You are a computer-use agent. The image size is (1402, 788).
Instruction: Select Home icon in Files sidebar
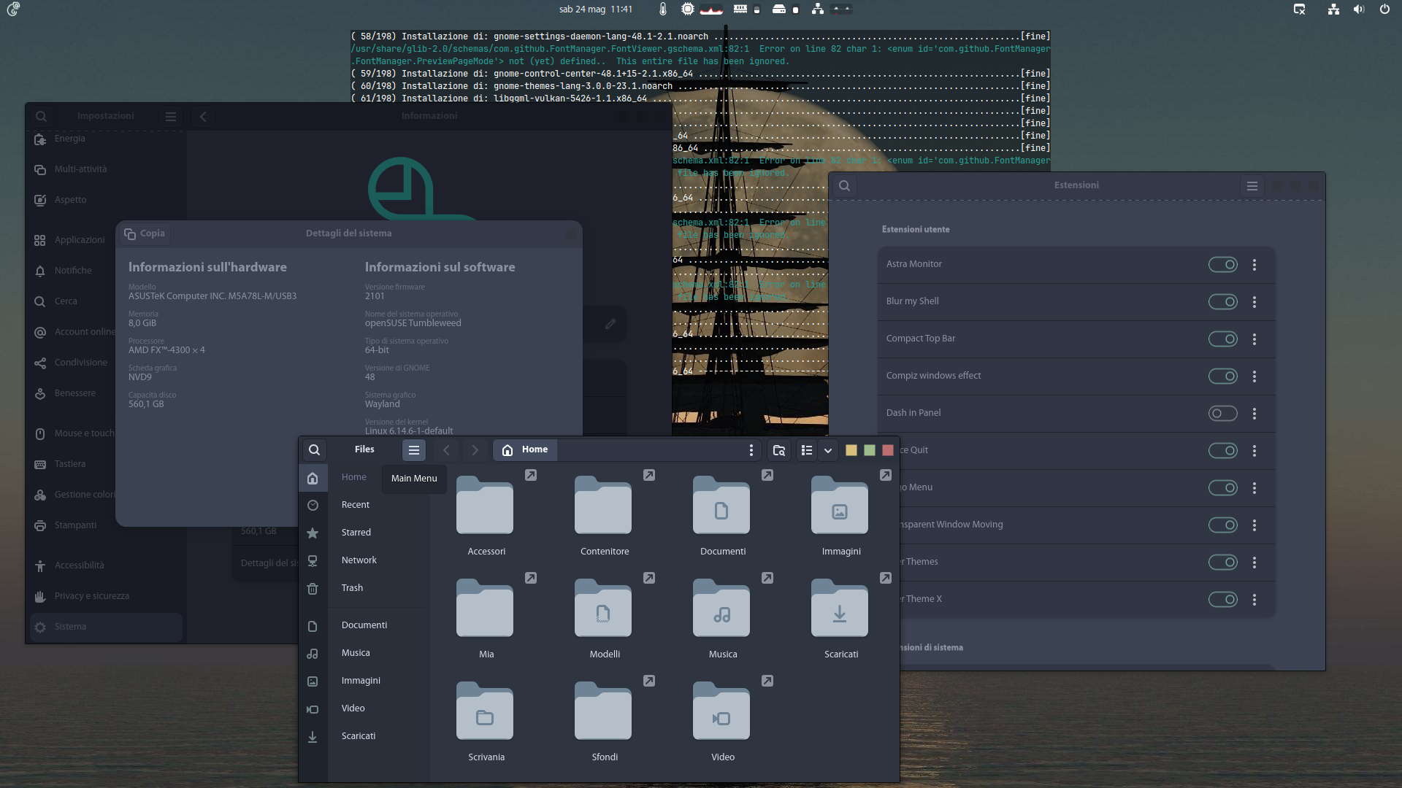pos(313,479)
